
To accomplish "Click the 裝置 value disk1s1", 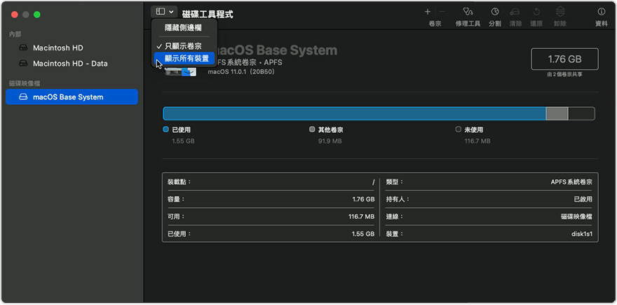I will [582, 234].
